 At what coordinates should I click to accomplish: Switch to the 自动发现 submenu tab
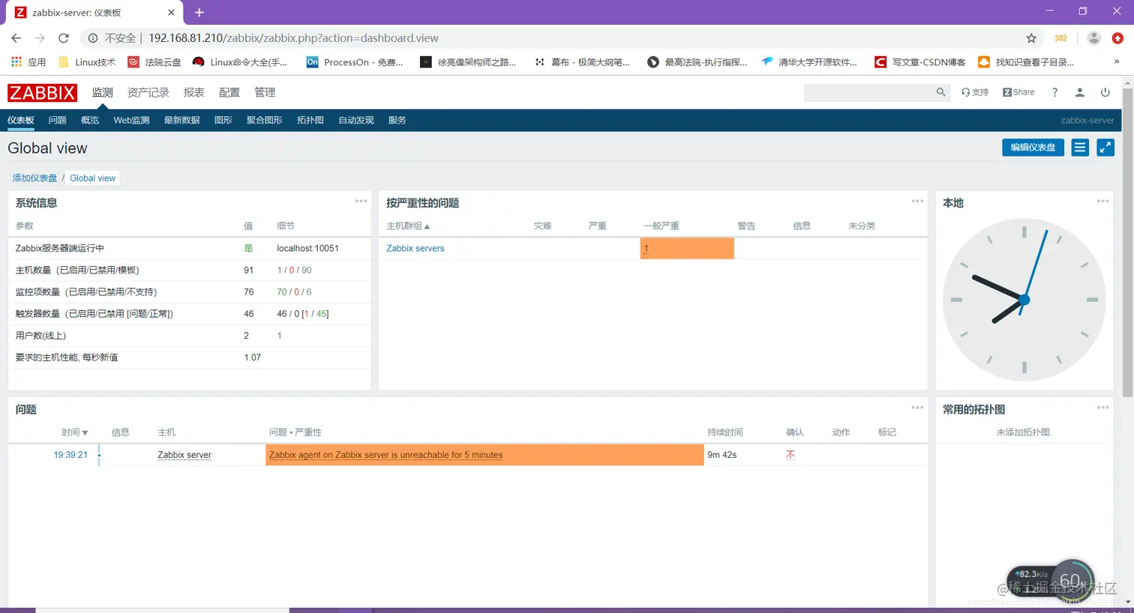click(x=356, y=120)
